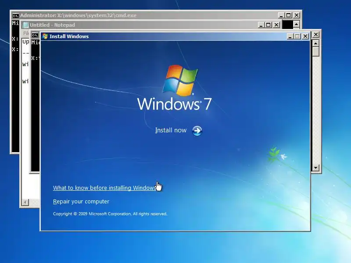Click the first cmd window's scroll up arrow

[x=297, y=24]
